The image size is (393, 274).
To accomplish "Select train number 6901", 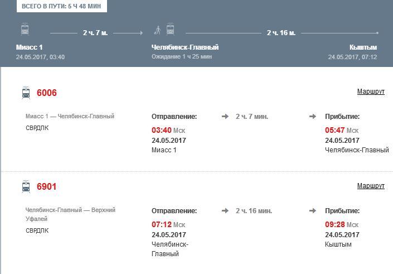I will pyautogui.click(x=47, y=187).
